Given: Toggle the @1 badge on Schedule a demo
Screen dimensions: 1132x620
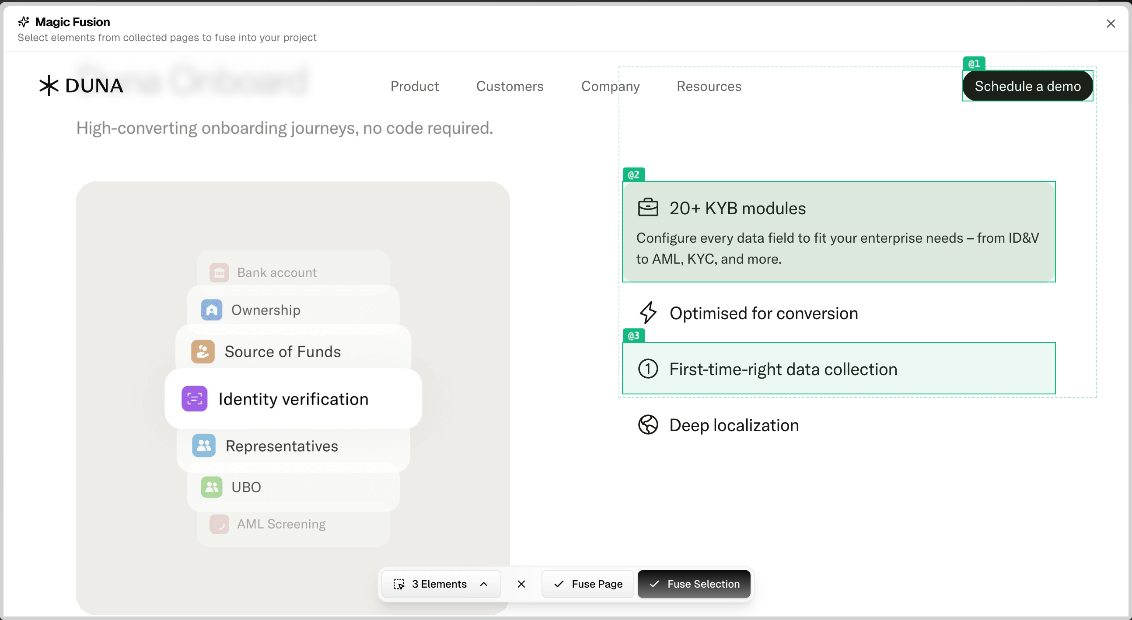Looking at the screenshot, I should coord(974,63).
